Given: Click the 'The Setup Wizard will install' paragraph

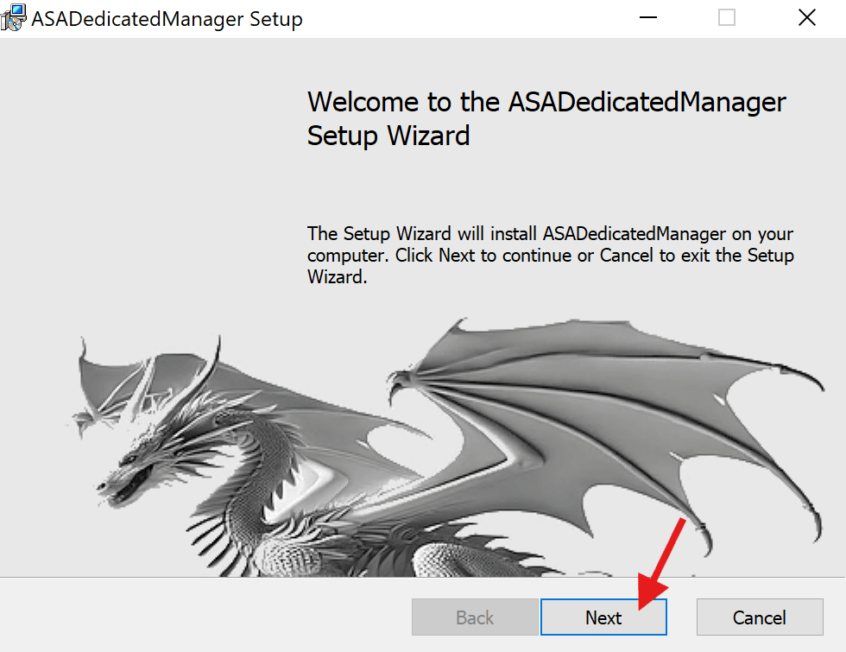Looking at the screenshot, I should (551, 256).
